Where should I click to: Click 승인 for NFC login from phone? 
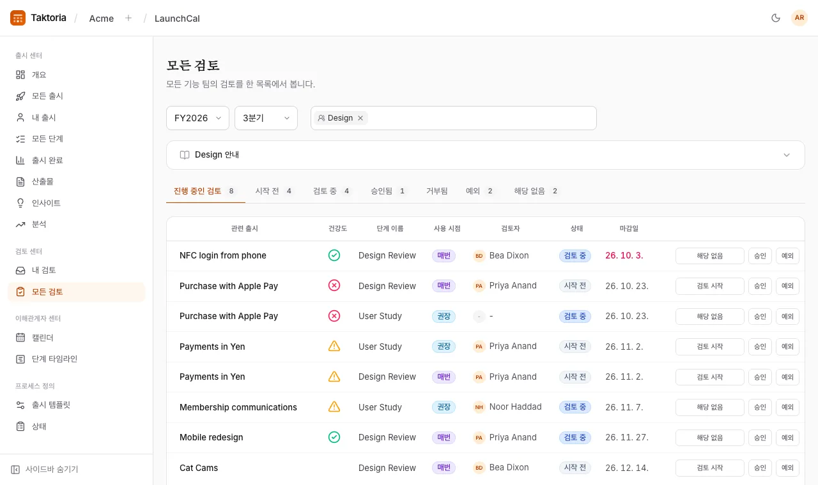click(x=760, y=256)
